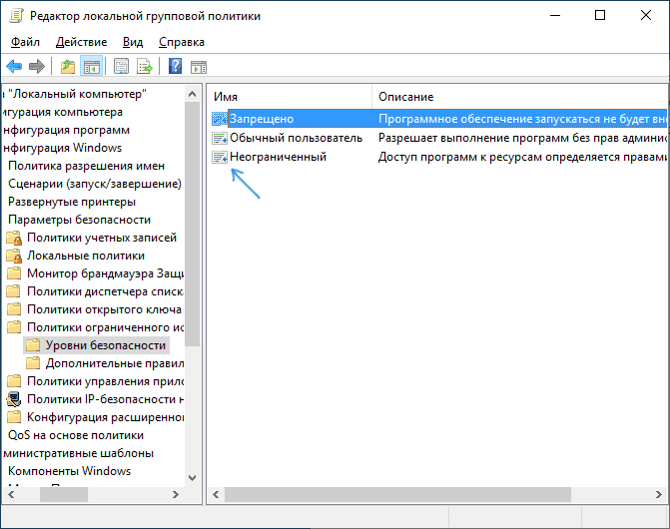Open Help with the question mark icon

175,66
